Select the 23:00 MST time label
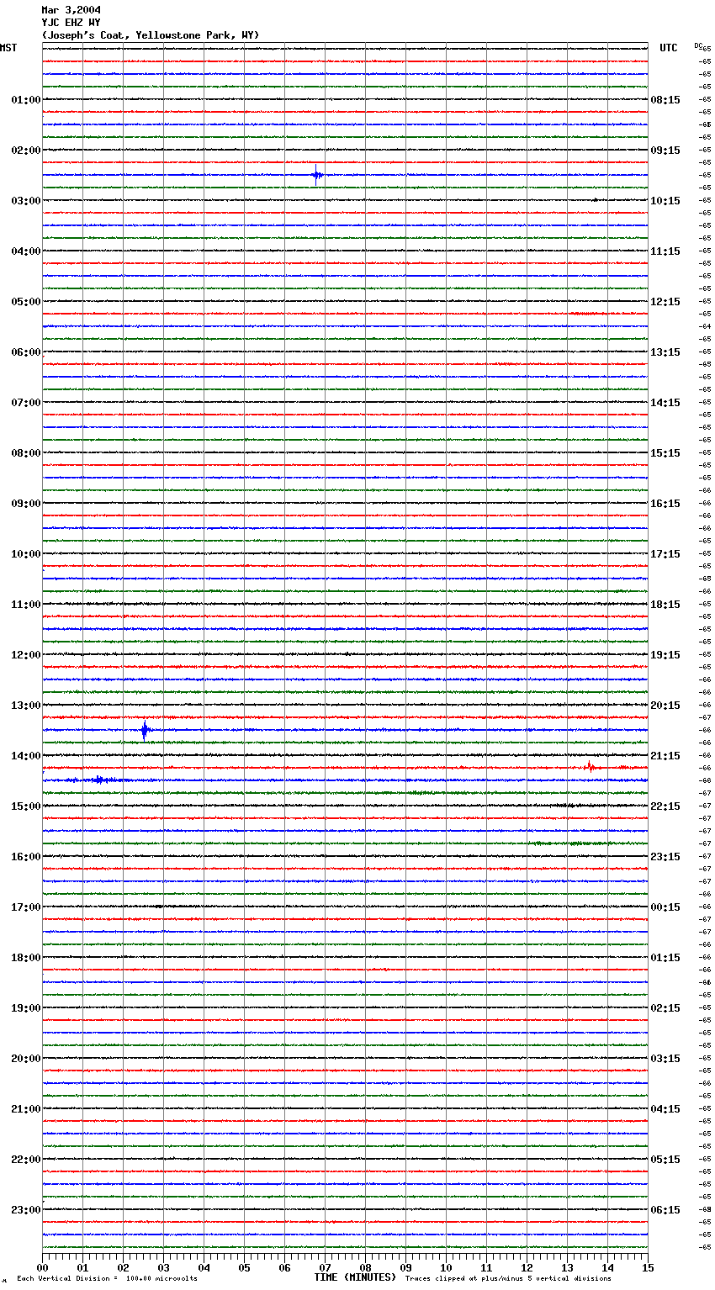 coord(26,1210)
